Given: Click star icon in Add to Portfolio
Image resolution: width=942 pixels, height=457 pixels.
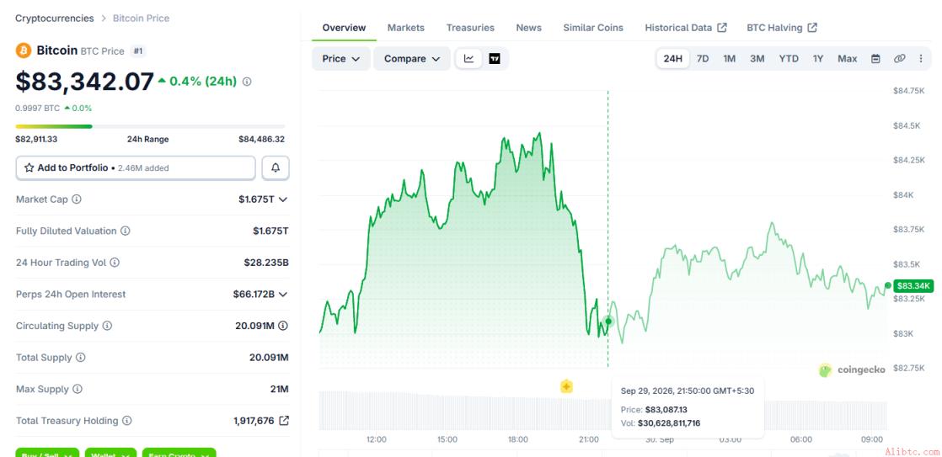Looking at the screenshot, I should 29,168.
